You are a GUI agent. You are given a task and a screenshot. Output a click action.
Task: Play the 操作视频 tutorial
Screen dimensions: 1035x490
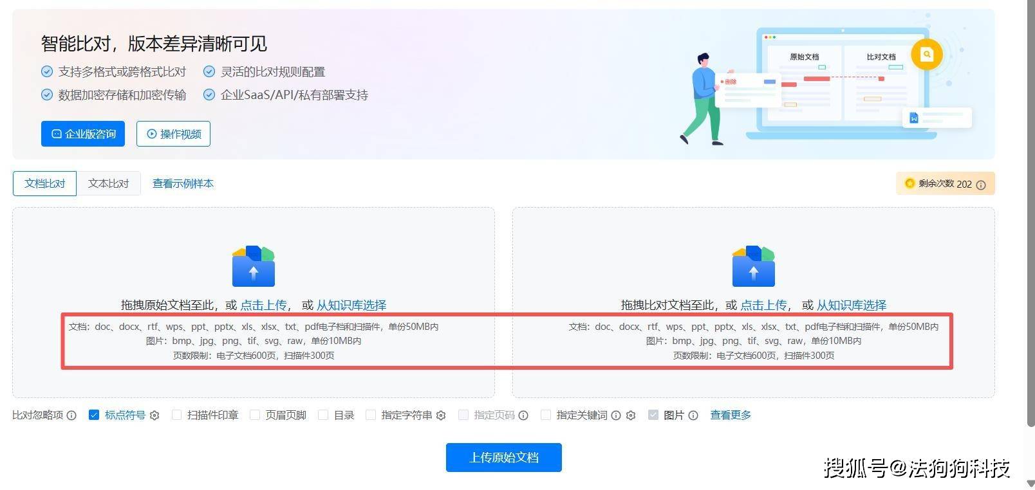[x=173, y=134]
